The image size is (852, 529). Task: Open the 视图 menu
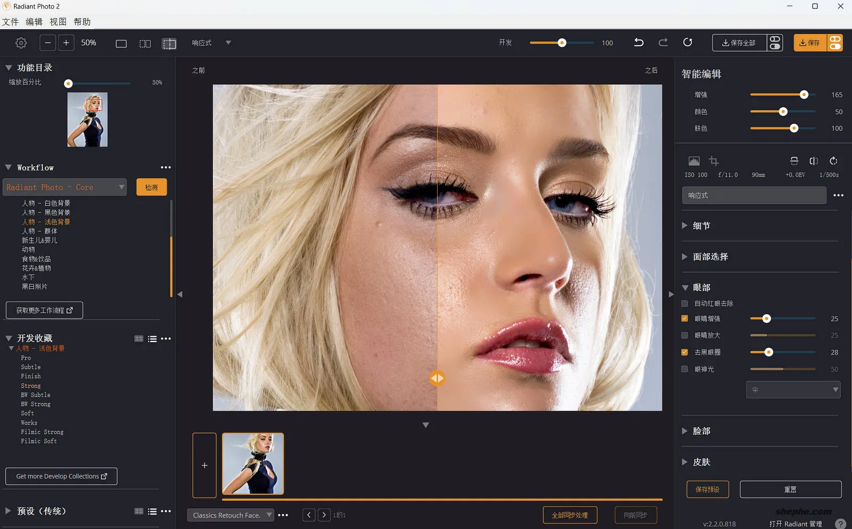[x=58, y=22]
